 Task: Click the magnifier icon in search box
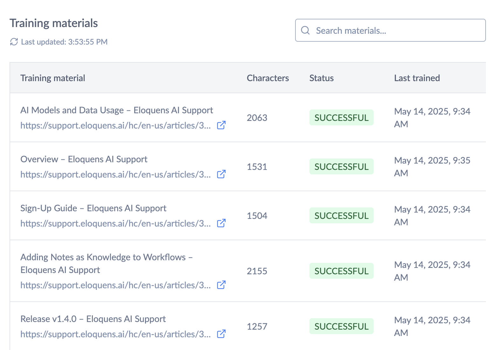[x=305, y=30]
